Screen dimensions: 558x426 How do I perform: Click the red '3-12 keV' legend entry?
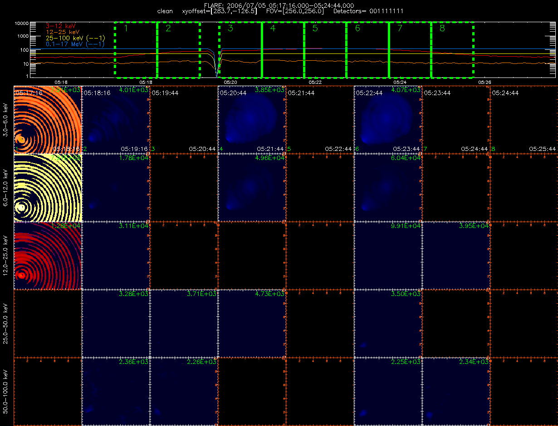[x=61, y=27]
